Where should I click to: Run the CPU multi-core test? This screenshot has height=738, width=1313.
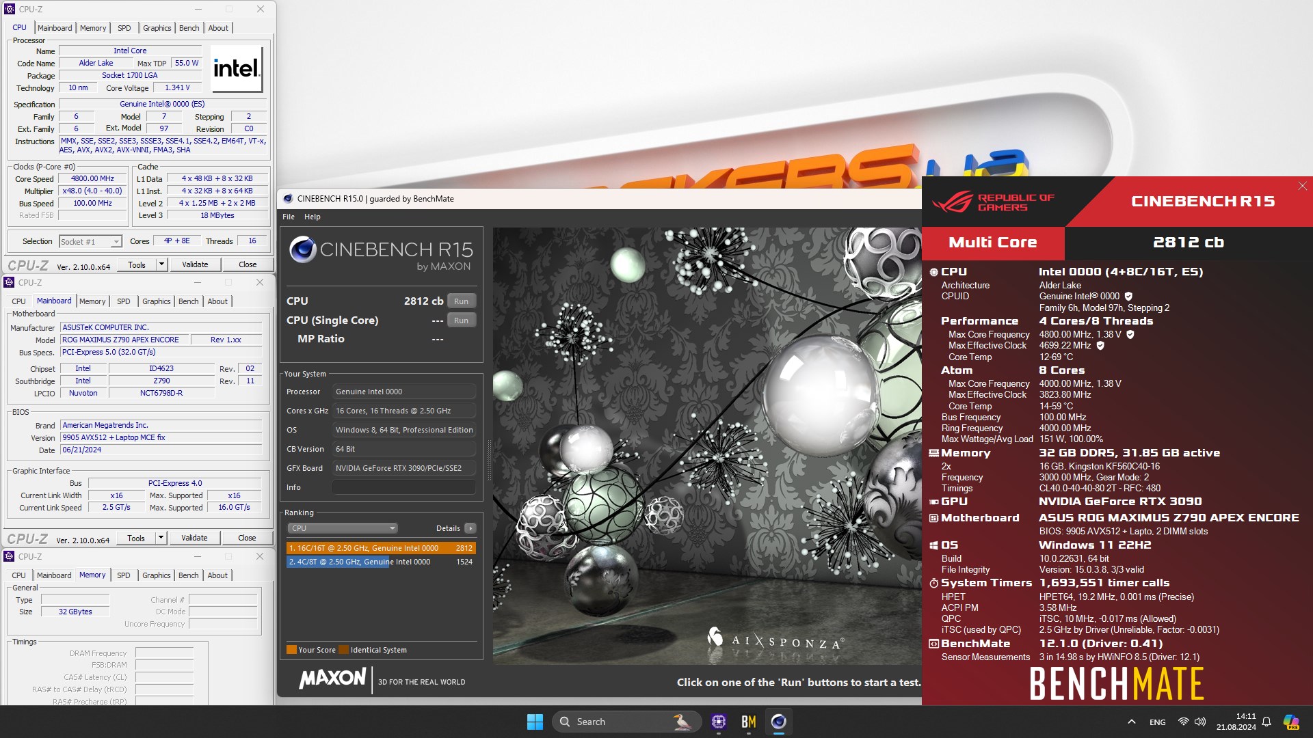(462, 301)
